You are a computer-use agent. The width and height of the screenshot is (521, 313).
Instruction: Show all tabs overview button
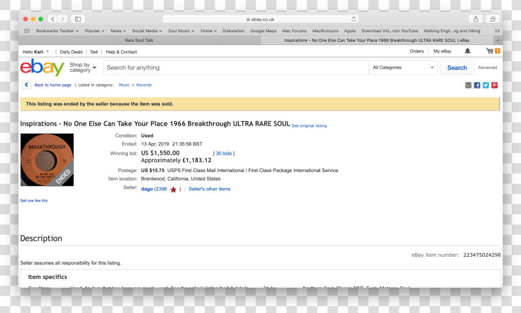click(x=492, y=19)
